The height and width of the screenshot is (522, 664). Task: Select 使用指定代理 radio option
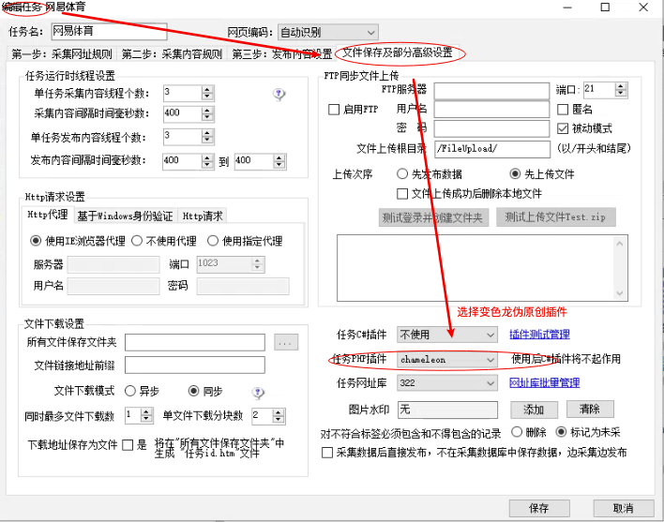pos(213,241)
